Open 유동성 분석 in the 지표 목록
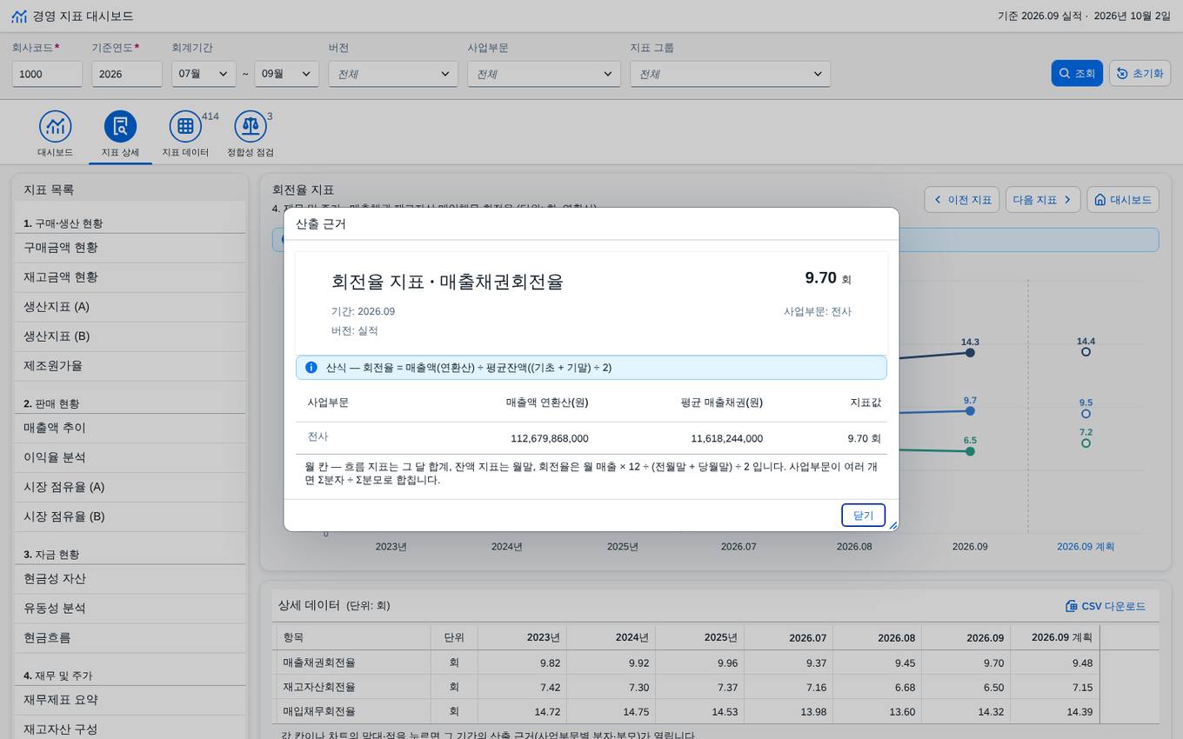Image resolution: width=1183 pixels, height=739 pixels. tap(130, 609)
